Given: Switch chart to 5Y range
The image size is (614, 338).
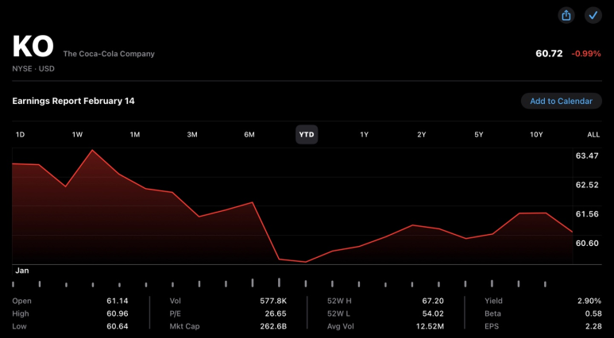Looking at the screenshot, I should point(478,135).
